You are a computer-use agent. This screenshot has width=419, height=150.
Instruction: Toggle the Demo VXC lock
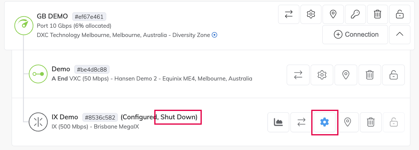(393, 75)
